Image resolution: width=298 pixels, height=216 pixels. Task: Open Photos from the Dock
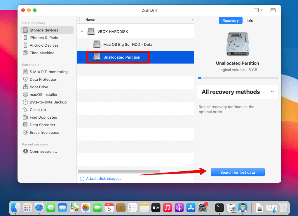(86, 208)
